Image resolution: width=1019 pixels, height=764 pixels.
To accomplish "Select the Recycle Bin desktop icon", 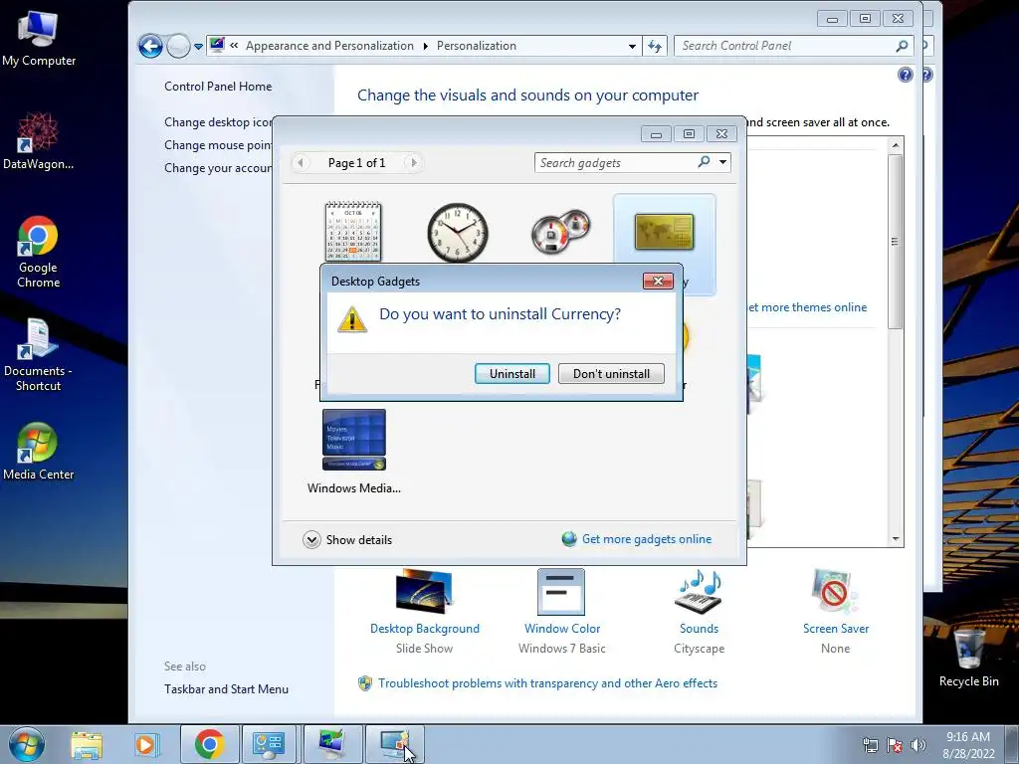I will pyautogui.click(x=968, y=658).
